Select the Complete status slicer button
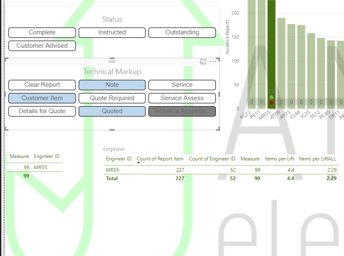 coord(42,32)
